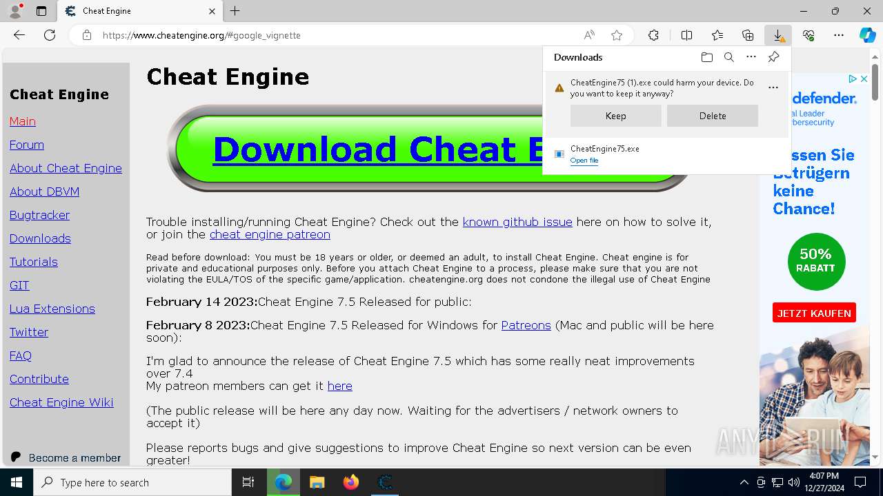This screenshot has width=883, height=496.
Task: Keep the flagged CheatEngine75 (1).exe file
Action: click(616, 116)
